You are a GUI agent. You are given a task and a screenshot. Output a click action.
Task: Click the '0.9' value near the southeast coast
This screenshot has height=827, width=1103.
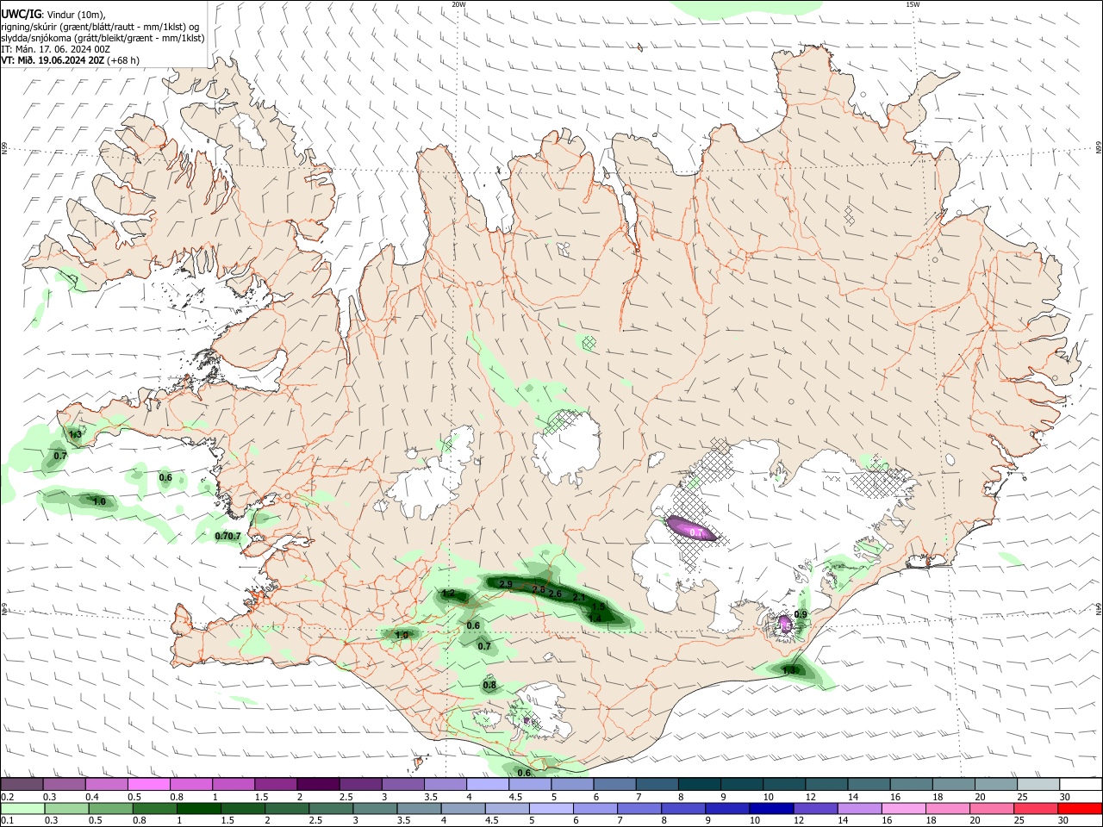pos(801,614)
